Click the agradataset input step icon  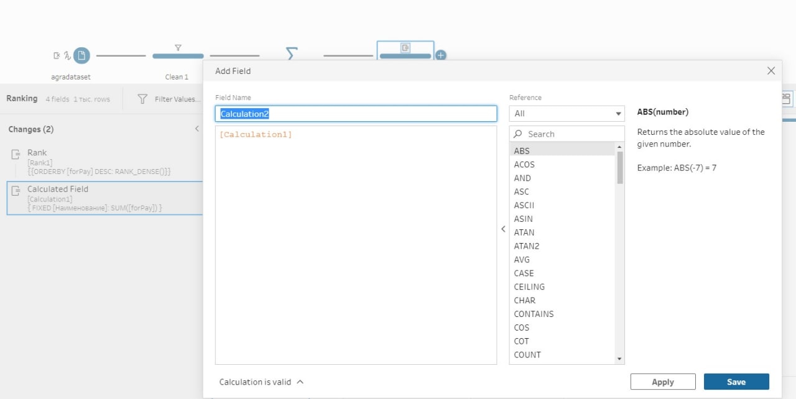tap(81, 56)
